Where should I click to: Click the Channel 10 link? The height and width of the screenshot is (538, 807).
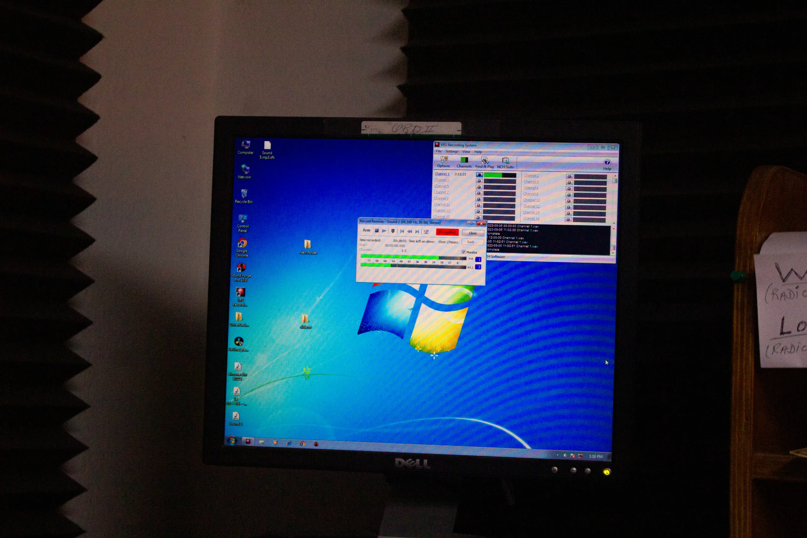(x=531, y=200)
